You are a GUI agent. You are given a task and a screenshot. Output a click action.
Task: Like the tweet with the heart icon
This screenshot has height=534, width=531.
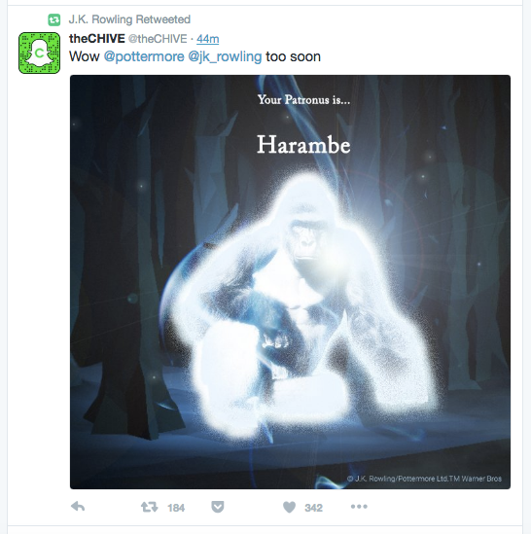click(289, 507)
